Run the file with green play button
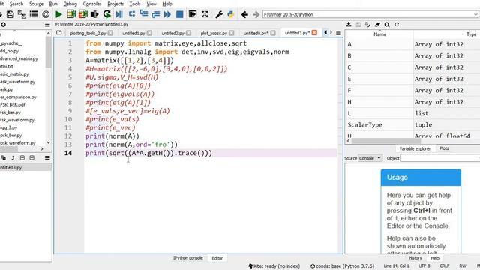The height and width of the screenshot is (270, 480). click(x=58, y=14)
